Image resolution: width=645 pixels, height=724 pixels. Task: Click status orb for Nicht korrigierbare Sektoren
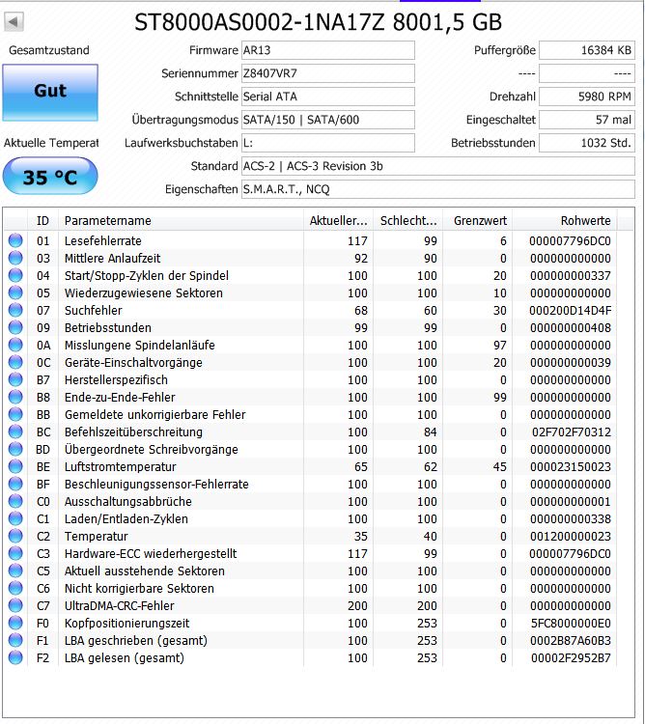click(15, 588)
